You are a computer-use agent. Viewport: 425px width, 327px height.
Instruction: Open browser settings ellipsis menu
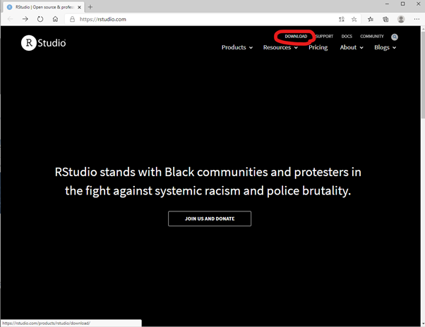coord(417,19)
